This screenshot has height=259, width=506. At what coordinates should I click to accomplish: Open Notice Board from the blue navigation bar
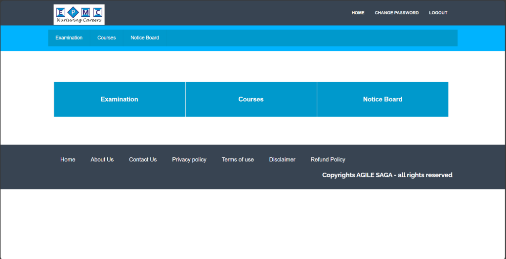point(145,38)
